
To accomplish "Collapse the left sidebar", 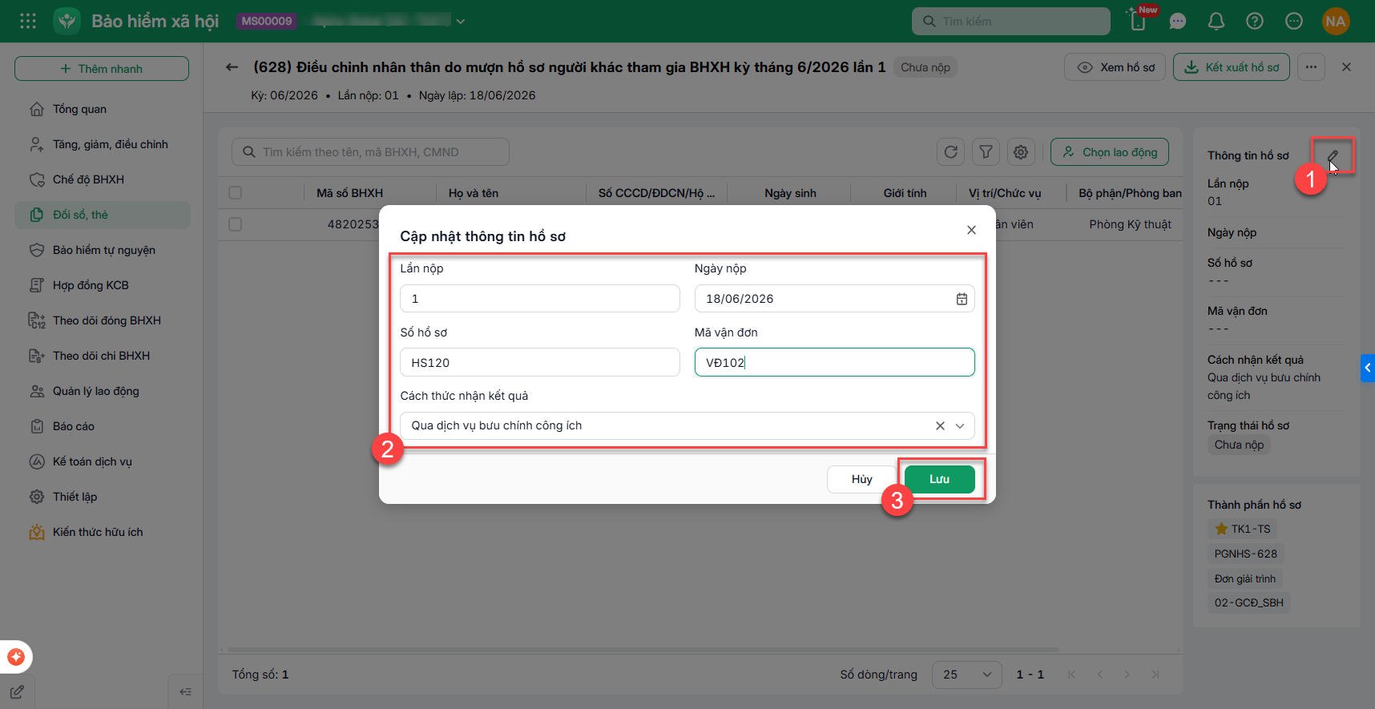I will coord(185,692).
